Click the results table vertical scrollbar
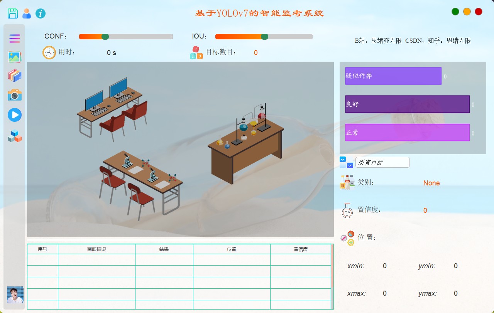 pyautogui.click(x=332, y=276)
